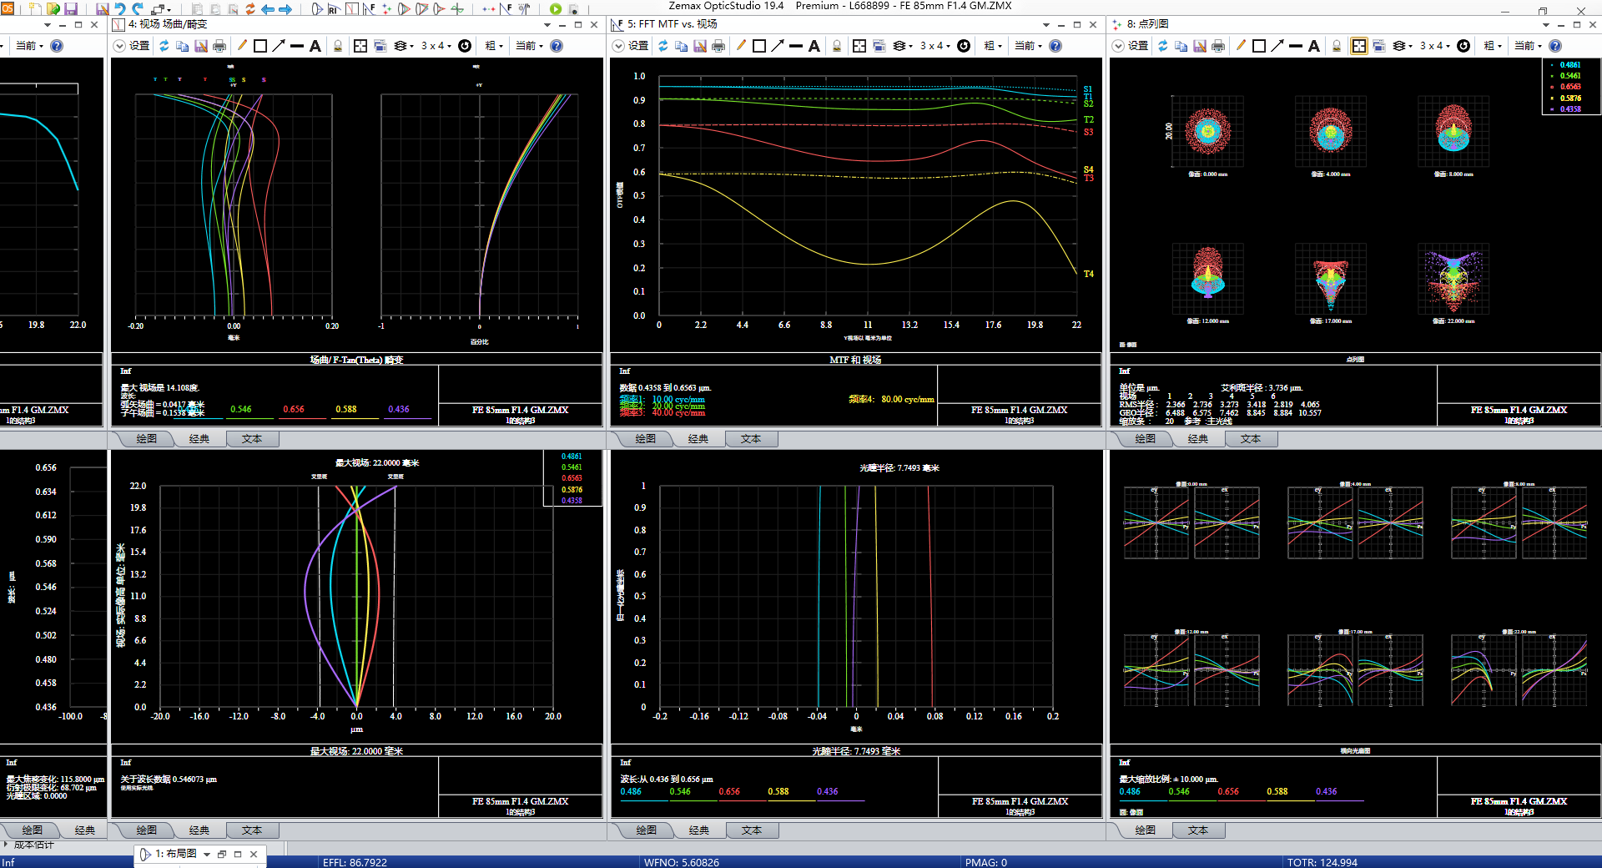1602x868 pixels.
Task: Click 设置 label in FFT MTF window
Action: (638, 46)
